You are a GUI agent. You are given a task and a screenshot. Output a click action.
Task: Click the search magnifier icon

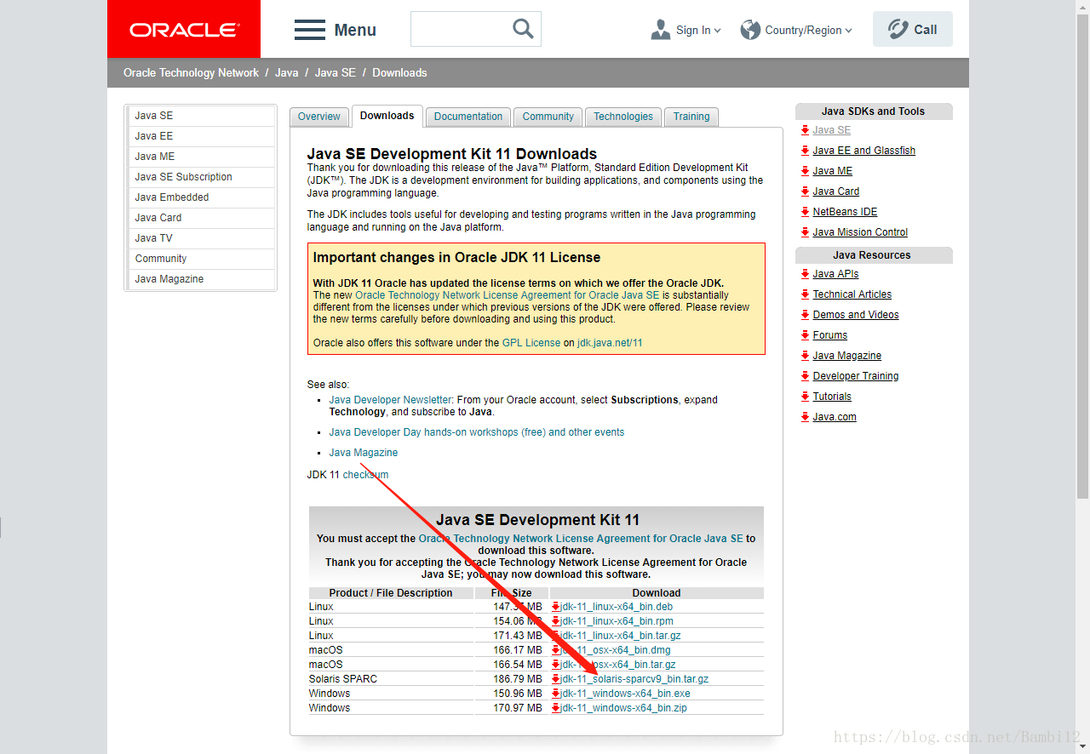(523, 29)
